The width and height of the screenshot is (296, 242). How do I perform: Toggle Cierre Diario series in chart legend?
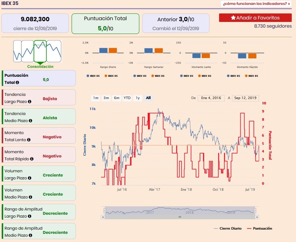tap(228, 229)
